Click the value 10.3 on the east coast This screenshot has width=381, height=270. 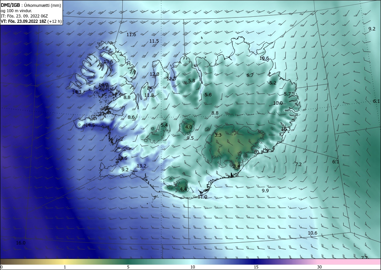click(286, 129)
